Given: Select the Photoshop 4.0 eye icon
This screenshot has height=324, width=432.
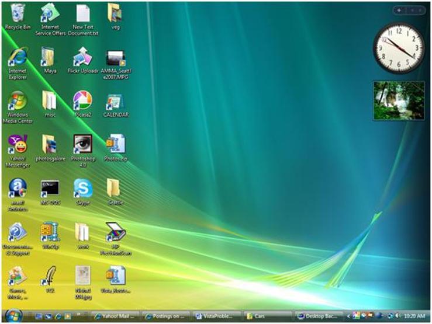Looking at the screenshot, I should 82,144.
